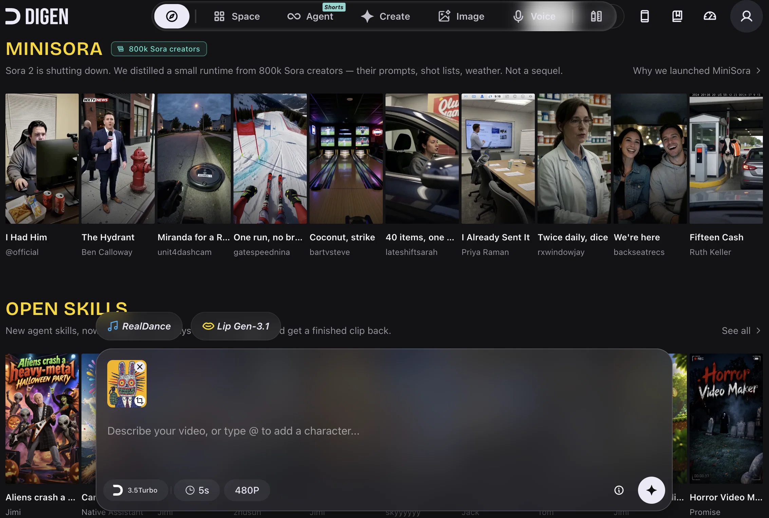This screenshot has height=518, width=769.
Task: Open the Aliens crash Halloween party skill
Action: [x=42, y=419]
